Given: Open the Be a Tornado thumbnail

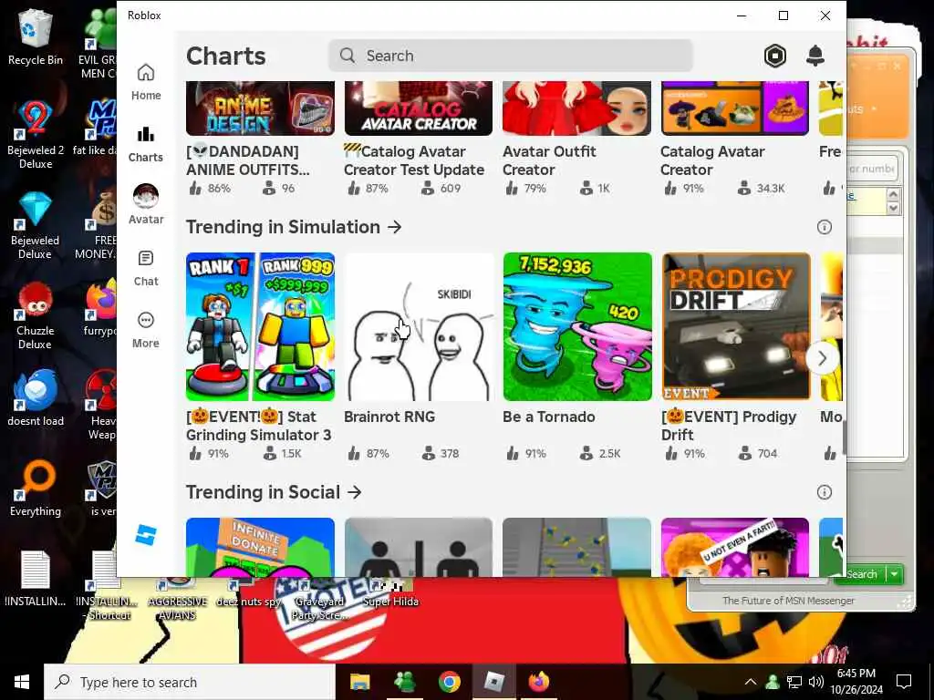Looking at the screenshot, I should [x=577, y=327].
